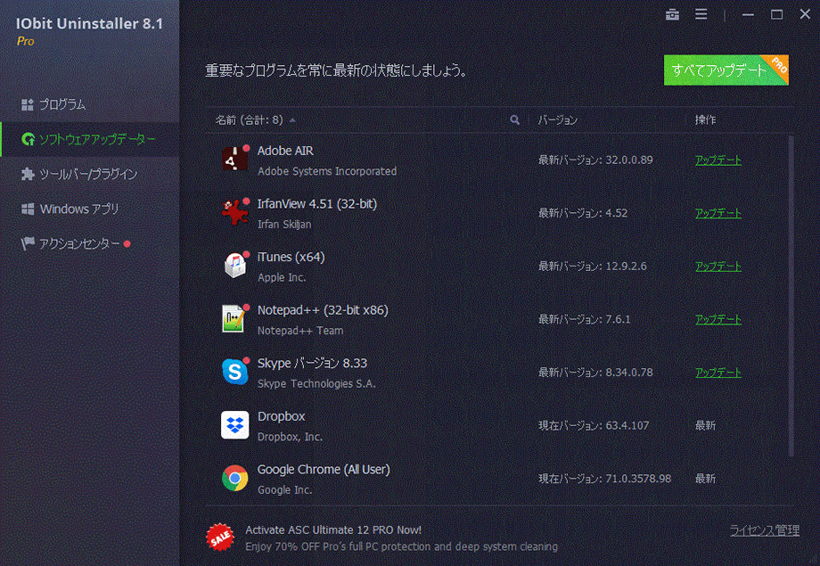This screenshot has width=820, height=566.
Task: Click the バージョン column header
Action: point(558,120)
